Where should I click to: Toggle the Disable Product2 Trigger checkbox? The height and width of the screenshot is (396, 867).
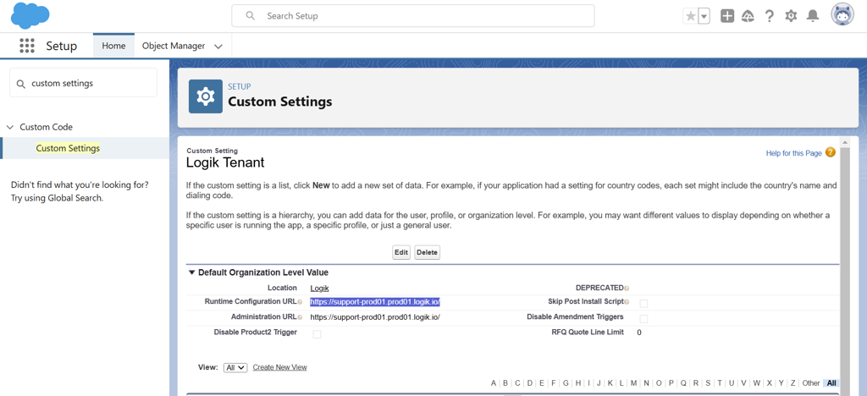(317, 334)
